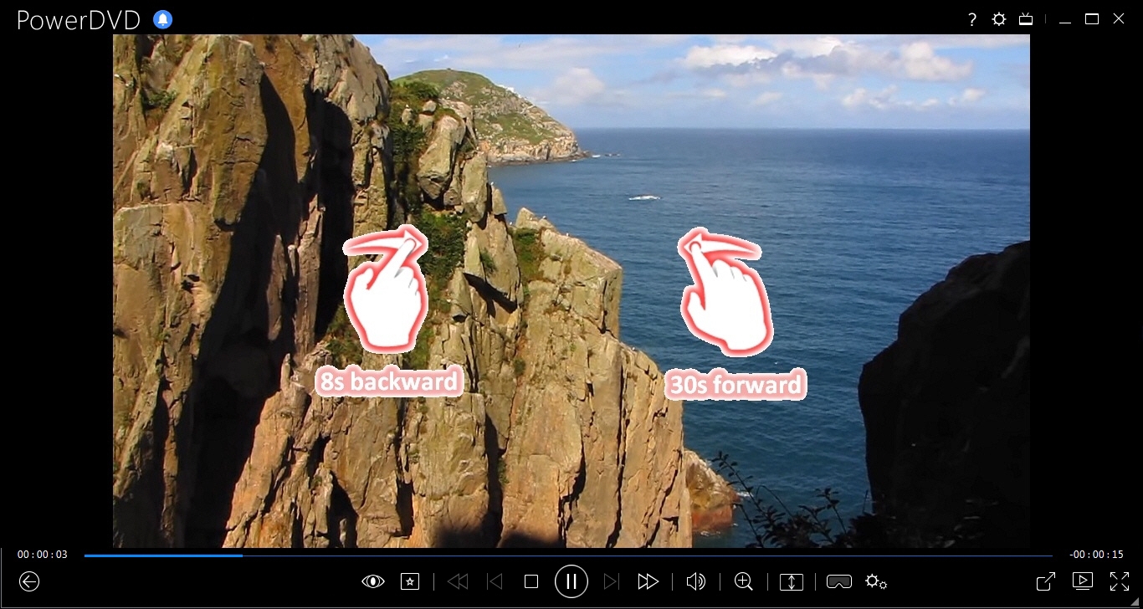Click the pop-out external window icon
1143x609 pixels.
(x=1045, y=581)
